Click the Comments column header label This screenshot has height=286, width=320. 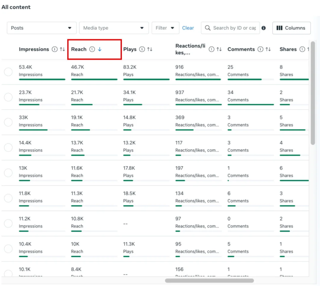point(241,49)
